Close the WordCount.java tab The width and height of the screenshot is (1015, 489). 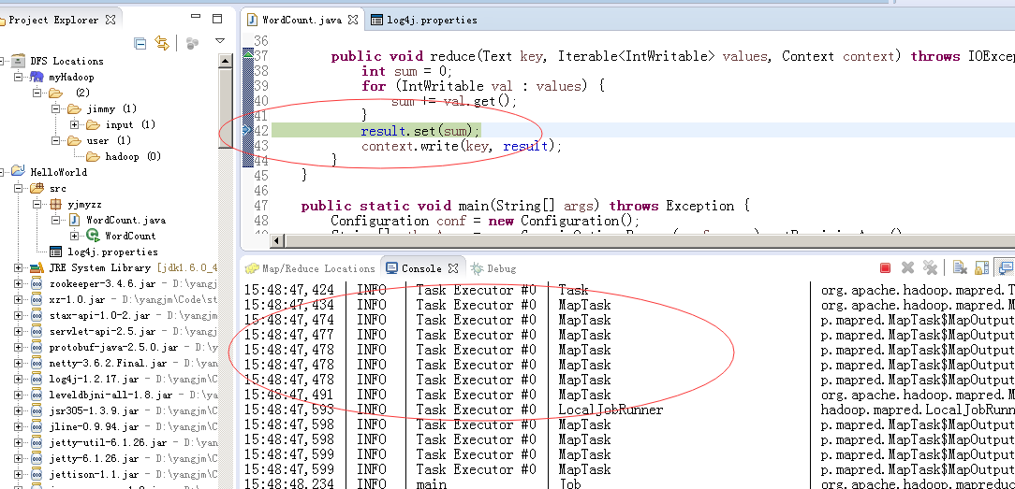point(353,20)
